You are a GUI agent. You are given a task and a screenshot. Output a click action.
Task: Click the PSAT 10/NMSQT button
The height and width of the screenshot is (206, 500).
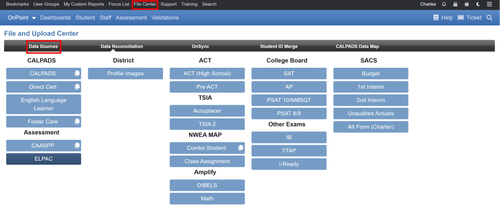click(x=289, y=100)
